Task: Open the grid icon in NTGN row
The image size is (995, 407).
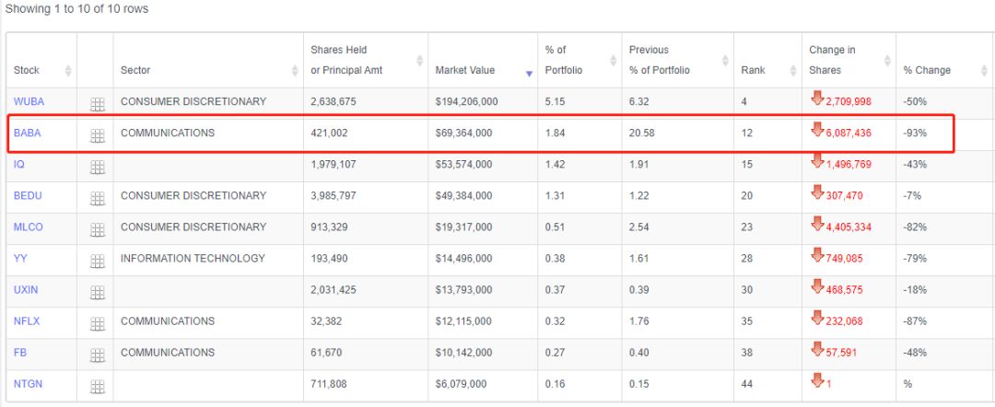Action: tap(97, 387)
